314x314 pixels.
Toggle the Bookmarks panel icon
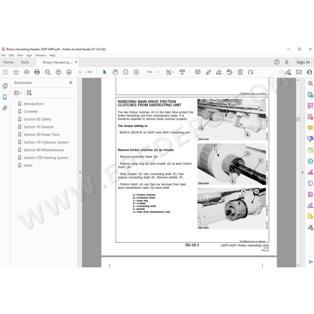pos(5,97)
